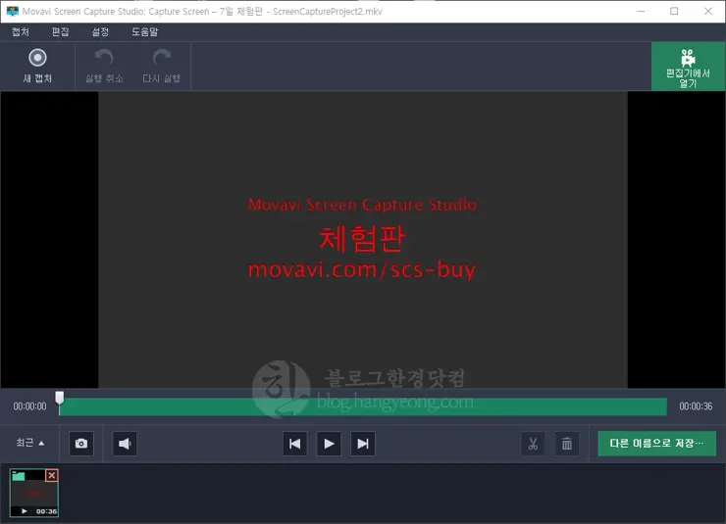Open the 편집 menu
The width and height of the screenshot is (726, 524).
coord(60,32)
